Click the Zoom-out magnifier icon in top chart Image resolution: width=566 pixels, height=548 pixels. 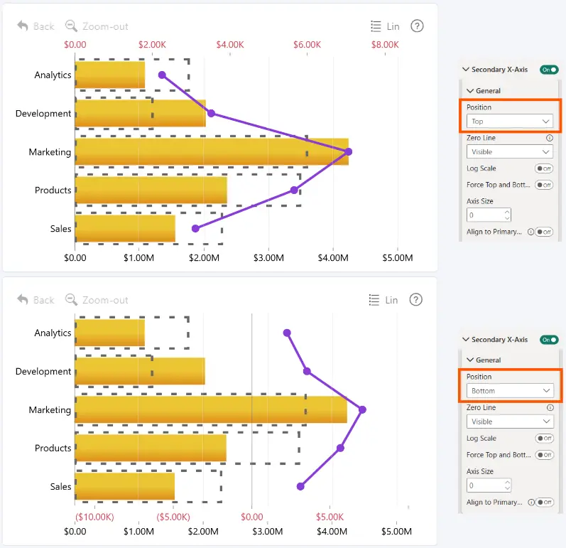pyautogui.click(x=71, y=26)
